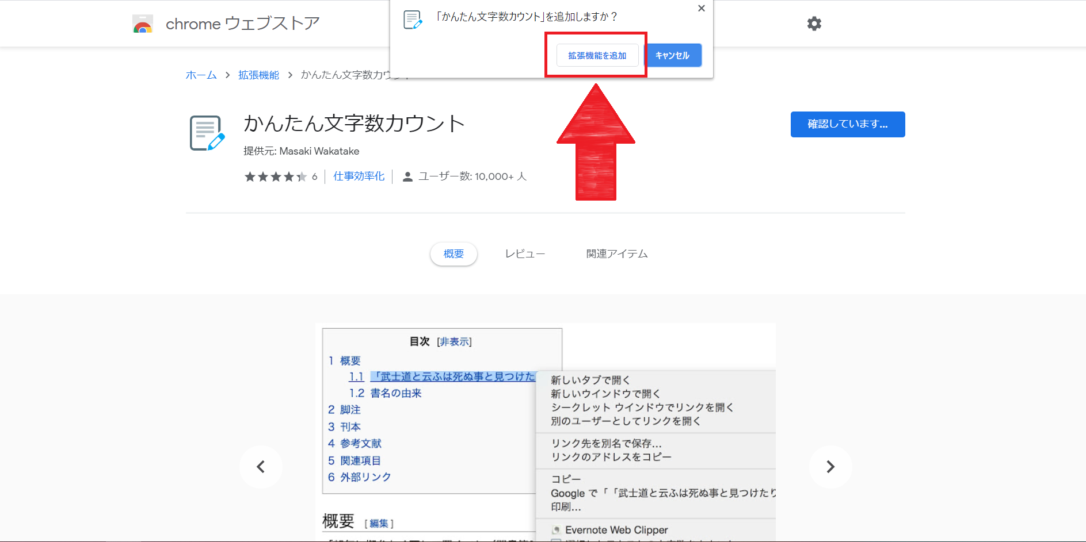Click the extension icon inside the dialog

[413, 20]
